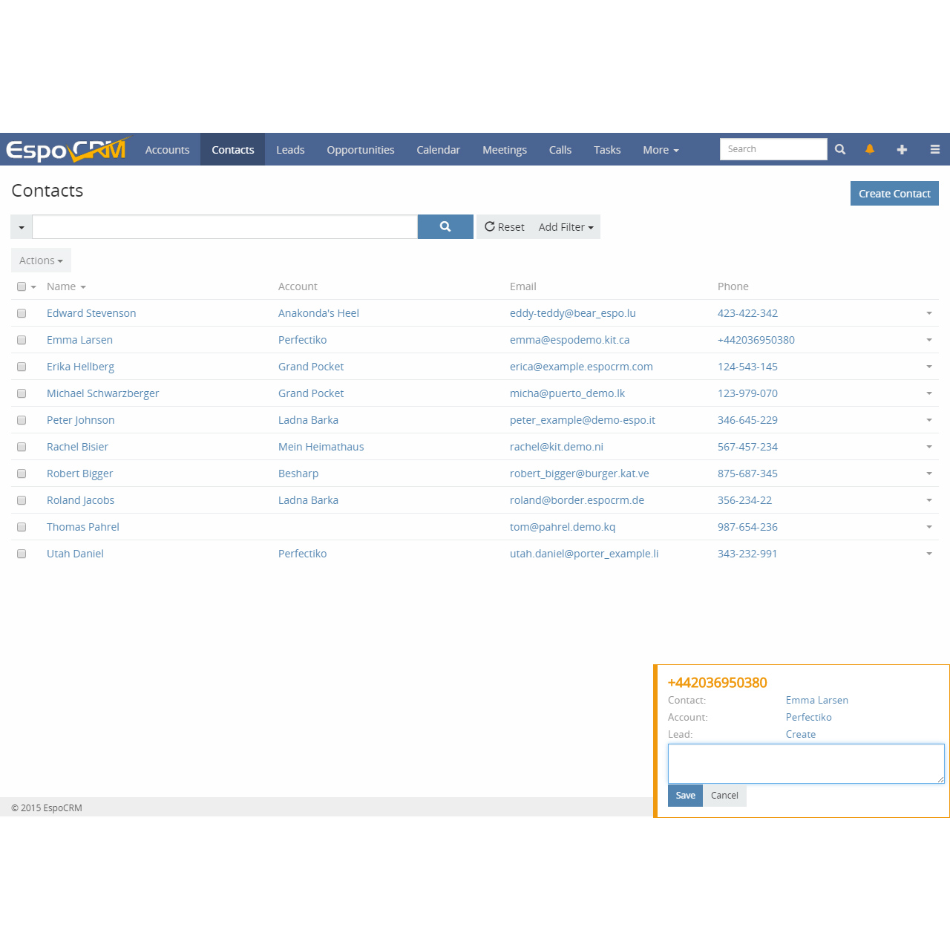
Task: Open row actions caret for Edward Stevenson
Action: pos(928,313)
